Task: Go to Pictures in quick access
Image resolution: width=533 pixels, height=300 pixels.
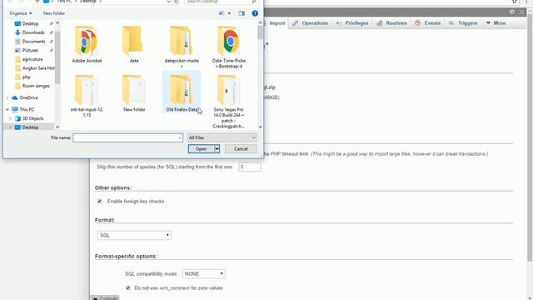Action: pos(30,50)
